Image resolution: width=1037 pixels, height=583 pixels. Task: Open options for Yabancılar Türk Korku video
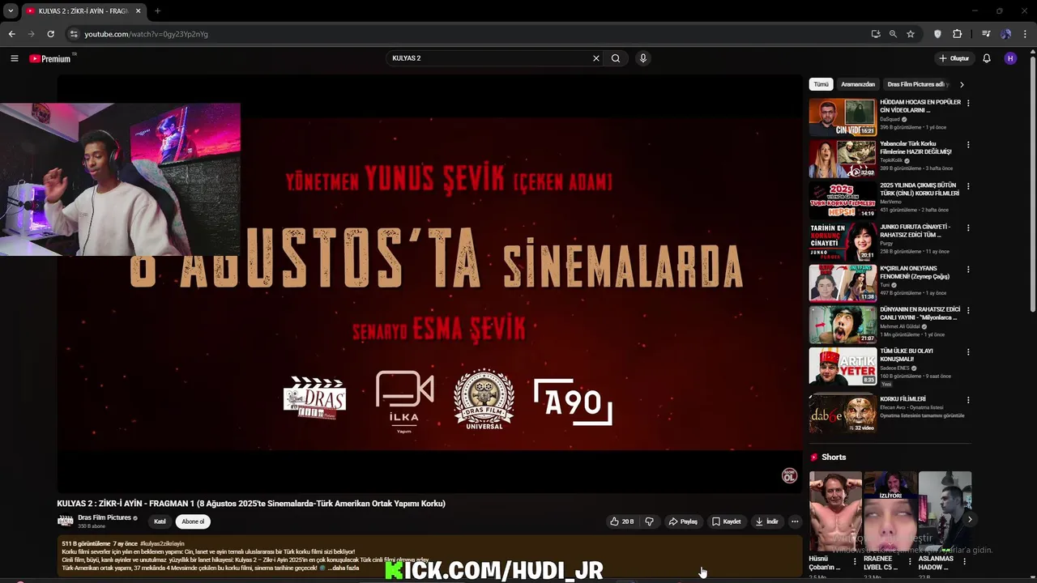(968, 145)
